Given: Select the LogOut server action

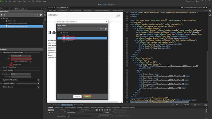Looking at the screenshot, I should pyautogui.click(x=82, y=38).
